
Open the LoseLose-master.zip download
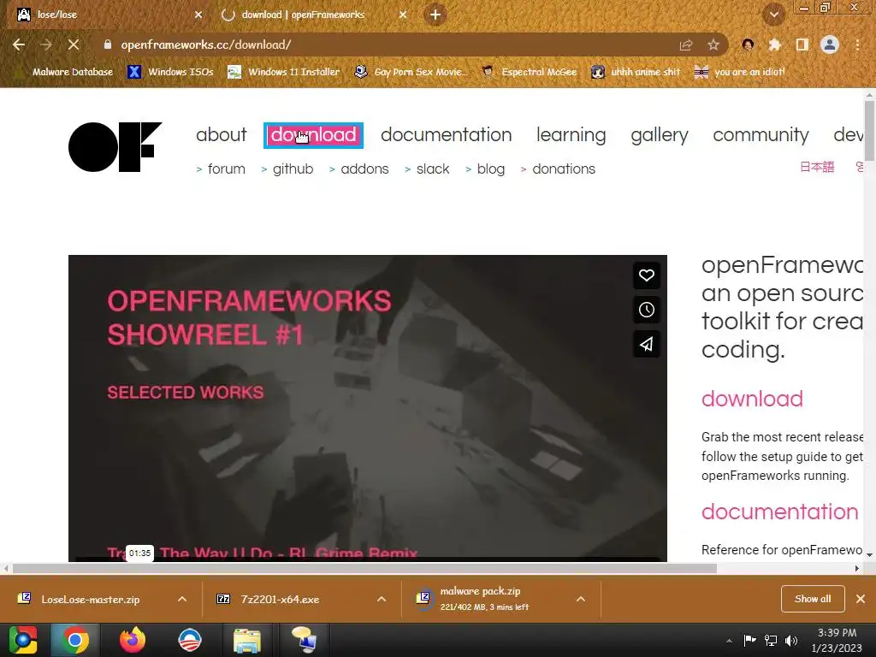pyautogui.click(x=89, y=600)
